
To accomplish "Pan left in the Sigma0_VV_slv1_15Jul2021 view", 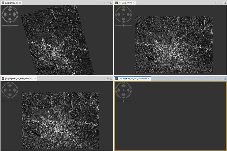I will tap(119, 90).
